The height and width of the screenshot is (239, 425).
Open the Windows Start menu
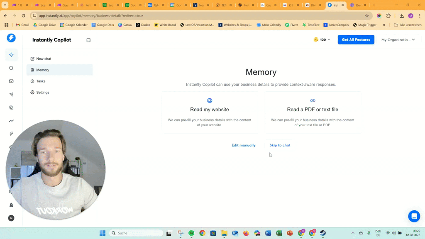(103, 233)
